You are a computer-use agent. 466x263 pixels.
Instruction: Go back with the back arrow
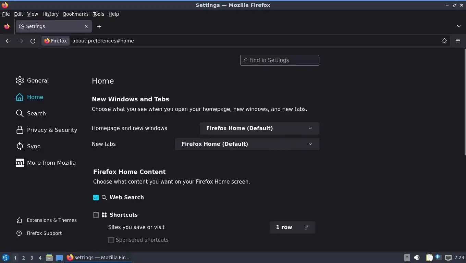point(8,41)
